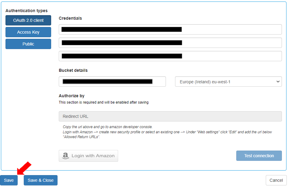Choose the Public authentication type
Viewport: 288px width, 186px height.
coord(28,44)
